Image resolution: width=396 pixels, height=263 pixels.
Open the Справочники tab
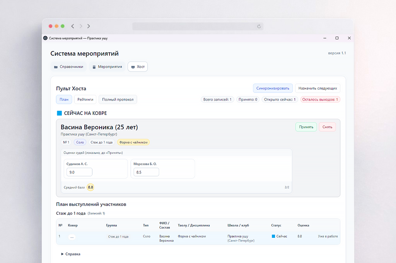(68, 67)
